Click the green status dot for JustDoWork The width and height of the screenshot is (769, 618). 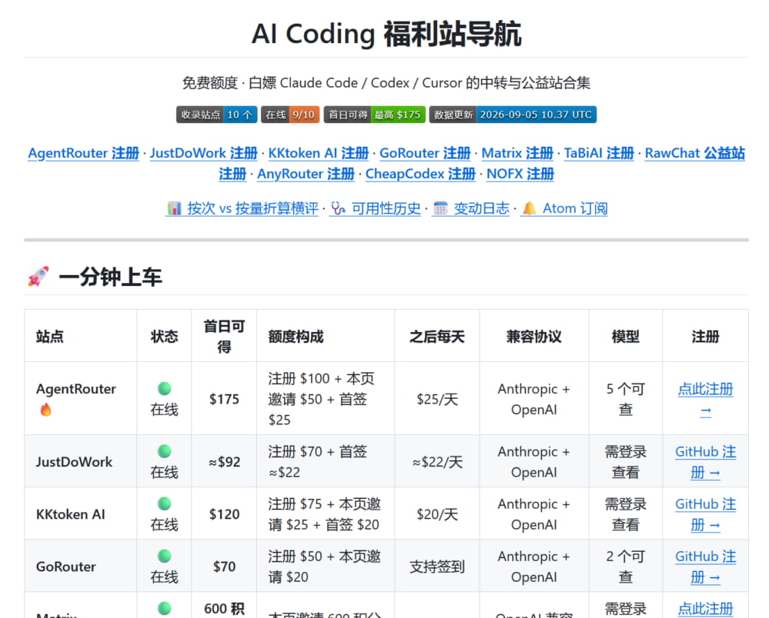tap(164, 451)
